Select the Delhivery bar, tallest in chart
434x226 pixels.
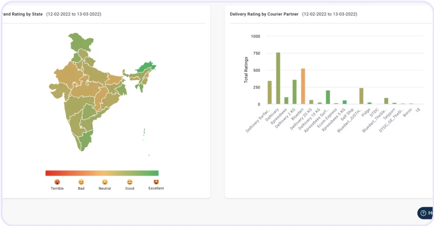click(278, 79)
